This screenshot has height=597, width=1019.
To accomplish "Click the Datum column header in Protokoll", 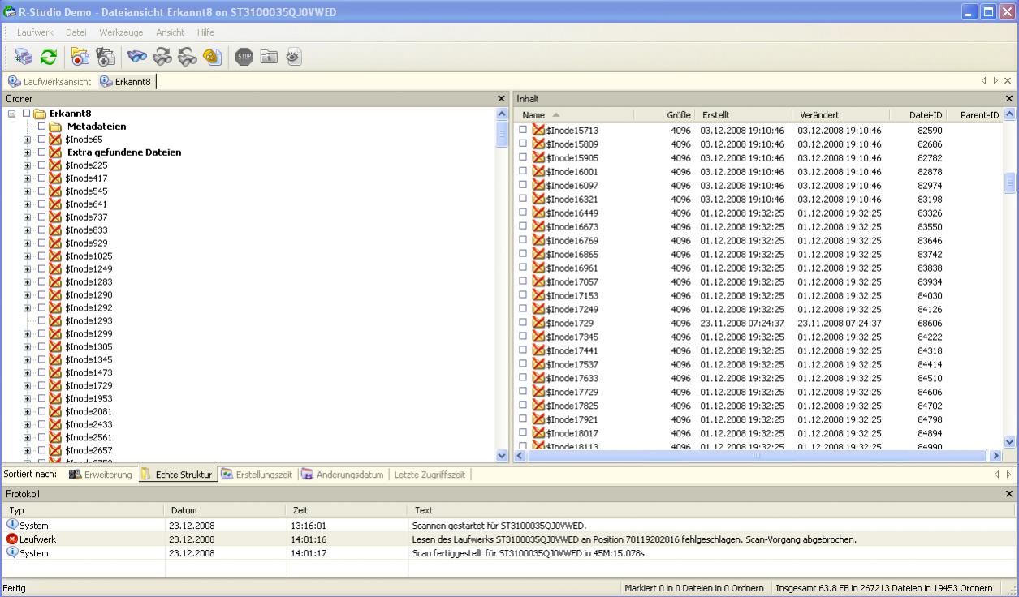I will click(x=226, y=510).
